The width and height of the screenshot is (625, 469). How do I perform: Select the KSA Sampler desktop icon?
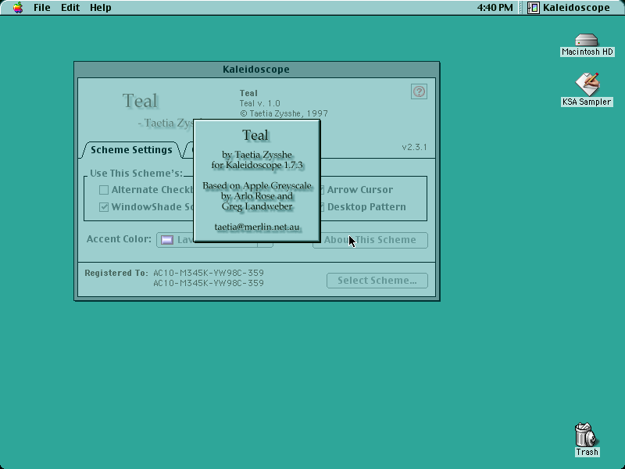(587, 89)
